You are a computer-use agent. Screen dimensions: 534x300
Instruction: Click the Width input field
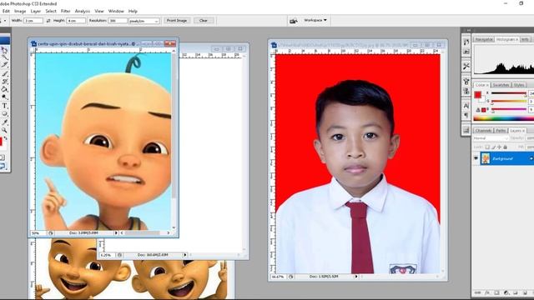tap(33, 21)
